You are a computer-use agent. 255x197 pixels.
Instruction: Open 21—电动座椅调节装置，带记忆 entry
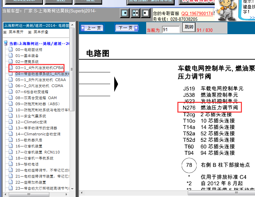point(42,176)
